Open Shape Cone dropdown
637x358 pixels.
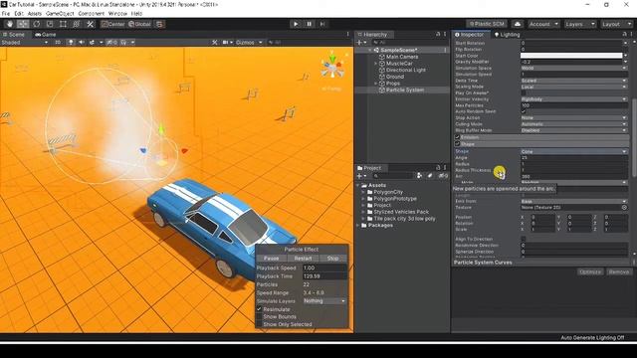pyautogui.click(x=574, y=151)
